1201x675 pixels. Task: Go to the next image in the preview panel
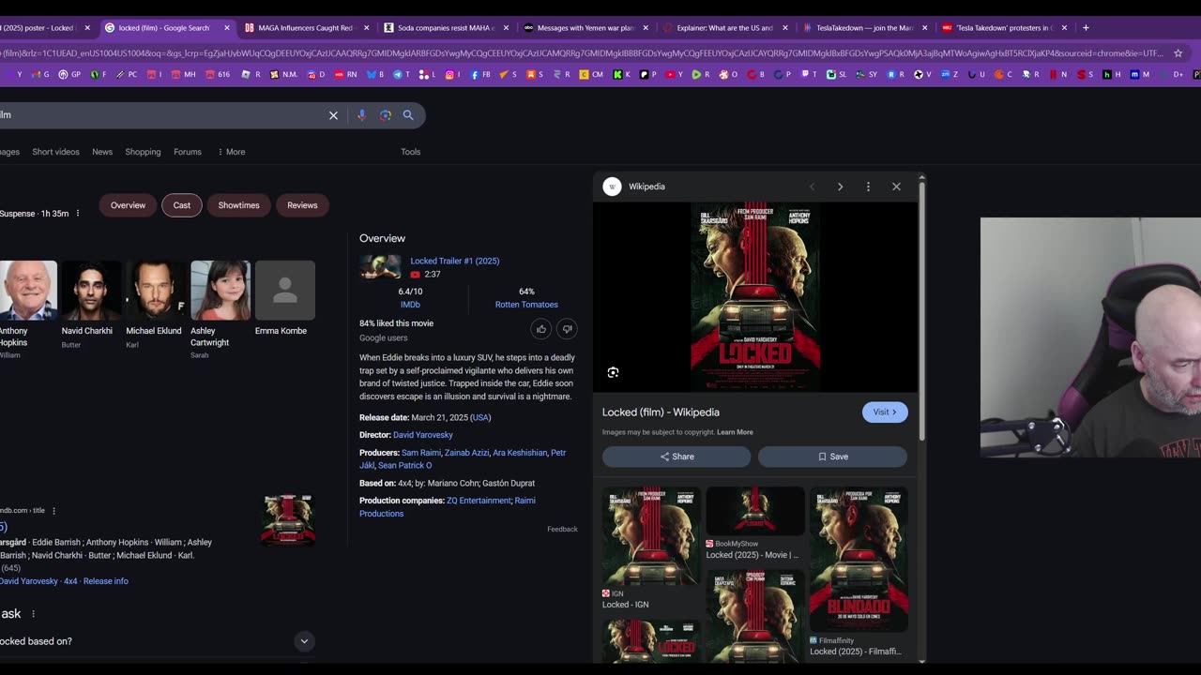pos(840,187)
